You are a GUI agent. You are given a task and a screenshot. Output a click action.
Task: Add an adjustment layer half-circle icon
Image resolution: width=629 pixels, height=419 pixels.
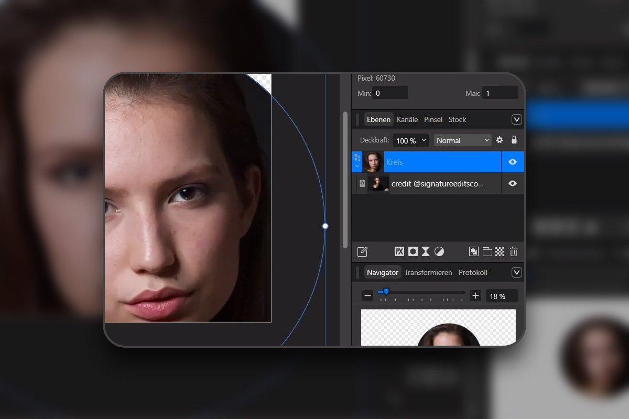(x=439, y=251)
